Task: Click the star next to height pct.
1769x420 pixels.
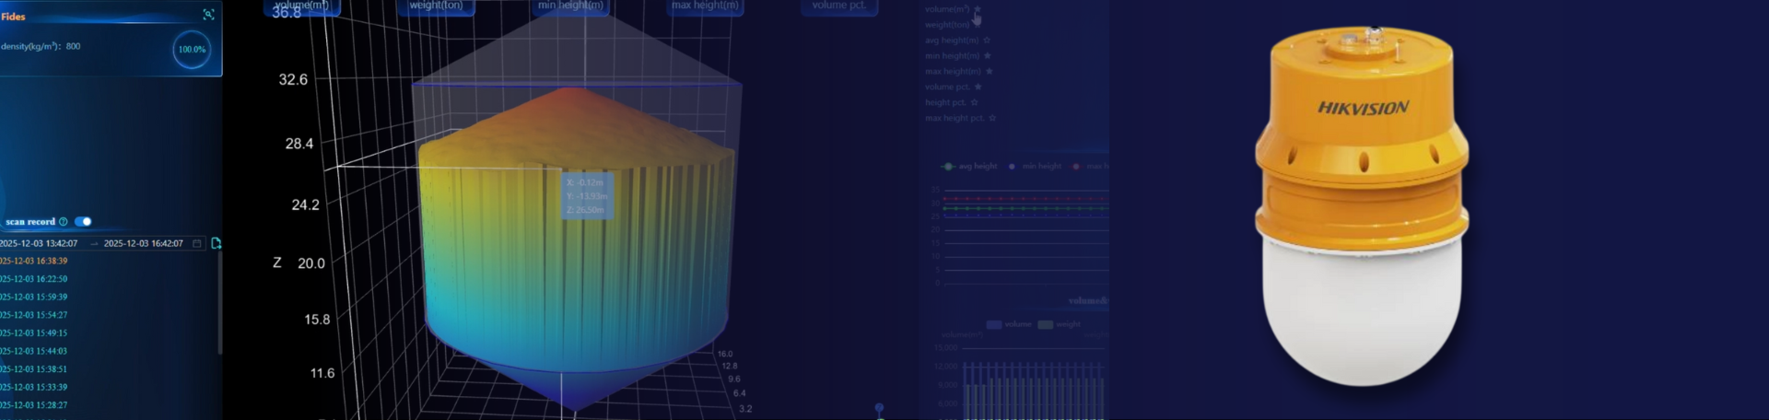Action: pyautogui.click(x=975, y=102)
